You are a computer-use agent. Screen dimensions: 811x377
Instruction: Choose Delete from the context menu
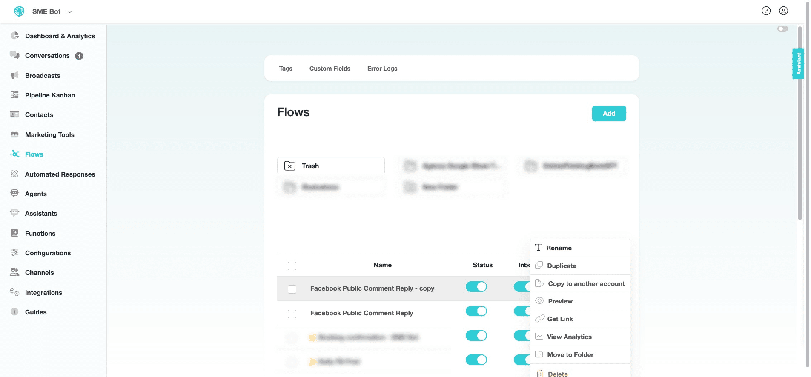[x=580, y=371]
